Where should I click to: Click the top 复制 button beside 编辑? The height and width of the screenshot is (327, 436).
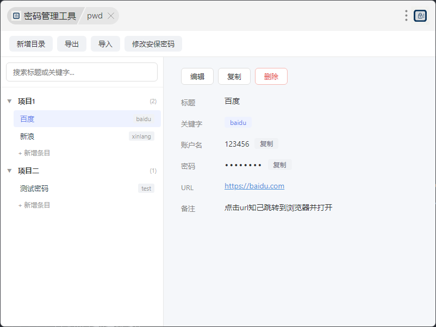pos(234,77)
